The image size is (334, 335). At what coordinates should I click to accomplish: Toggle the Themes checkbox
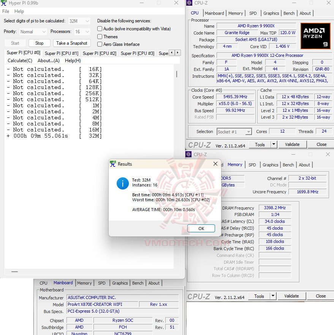[x=100, y=36]
